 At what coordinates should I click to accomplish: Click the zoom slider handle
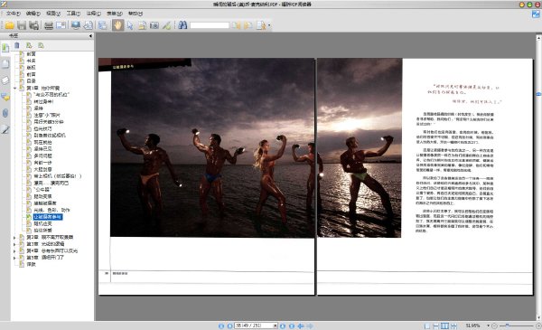click(507, 325)
